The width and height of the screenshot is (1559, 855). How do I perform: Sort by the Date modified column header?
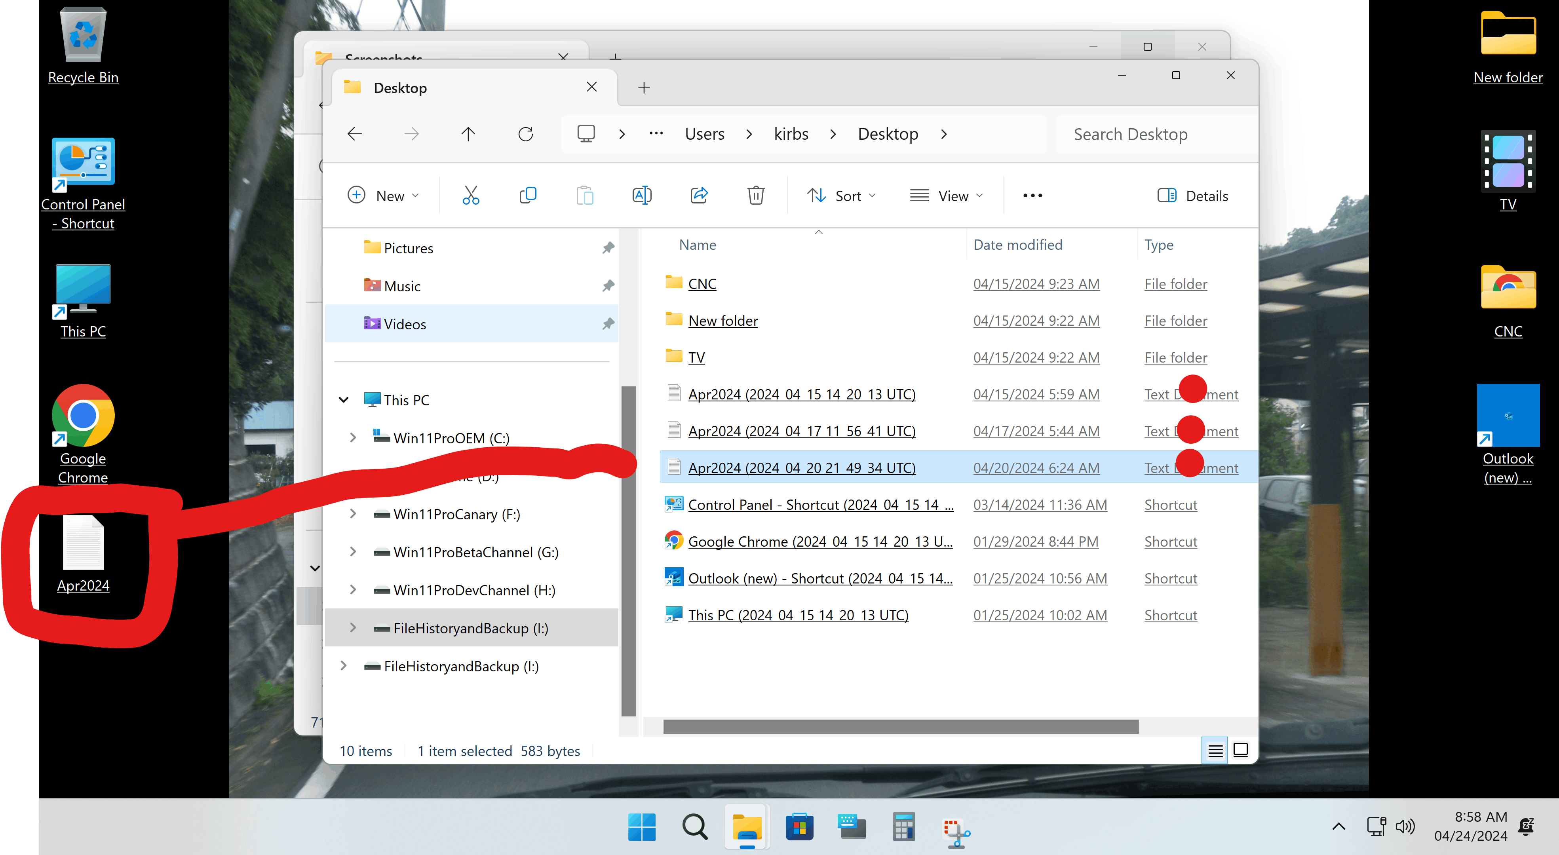pyautogui.click(x=1018, y=245)
